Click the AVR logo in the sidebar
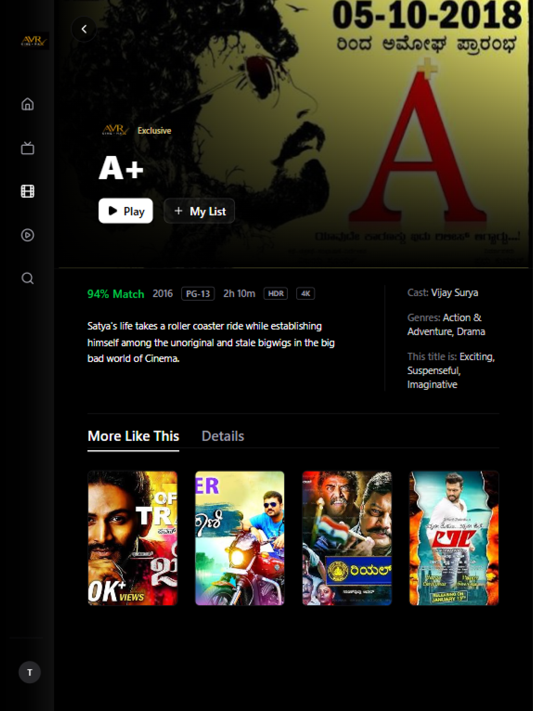 point(35,41)
